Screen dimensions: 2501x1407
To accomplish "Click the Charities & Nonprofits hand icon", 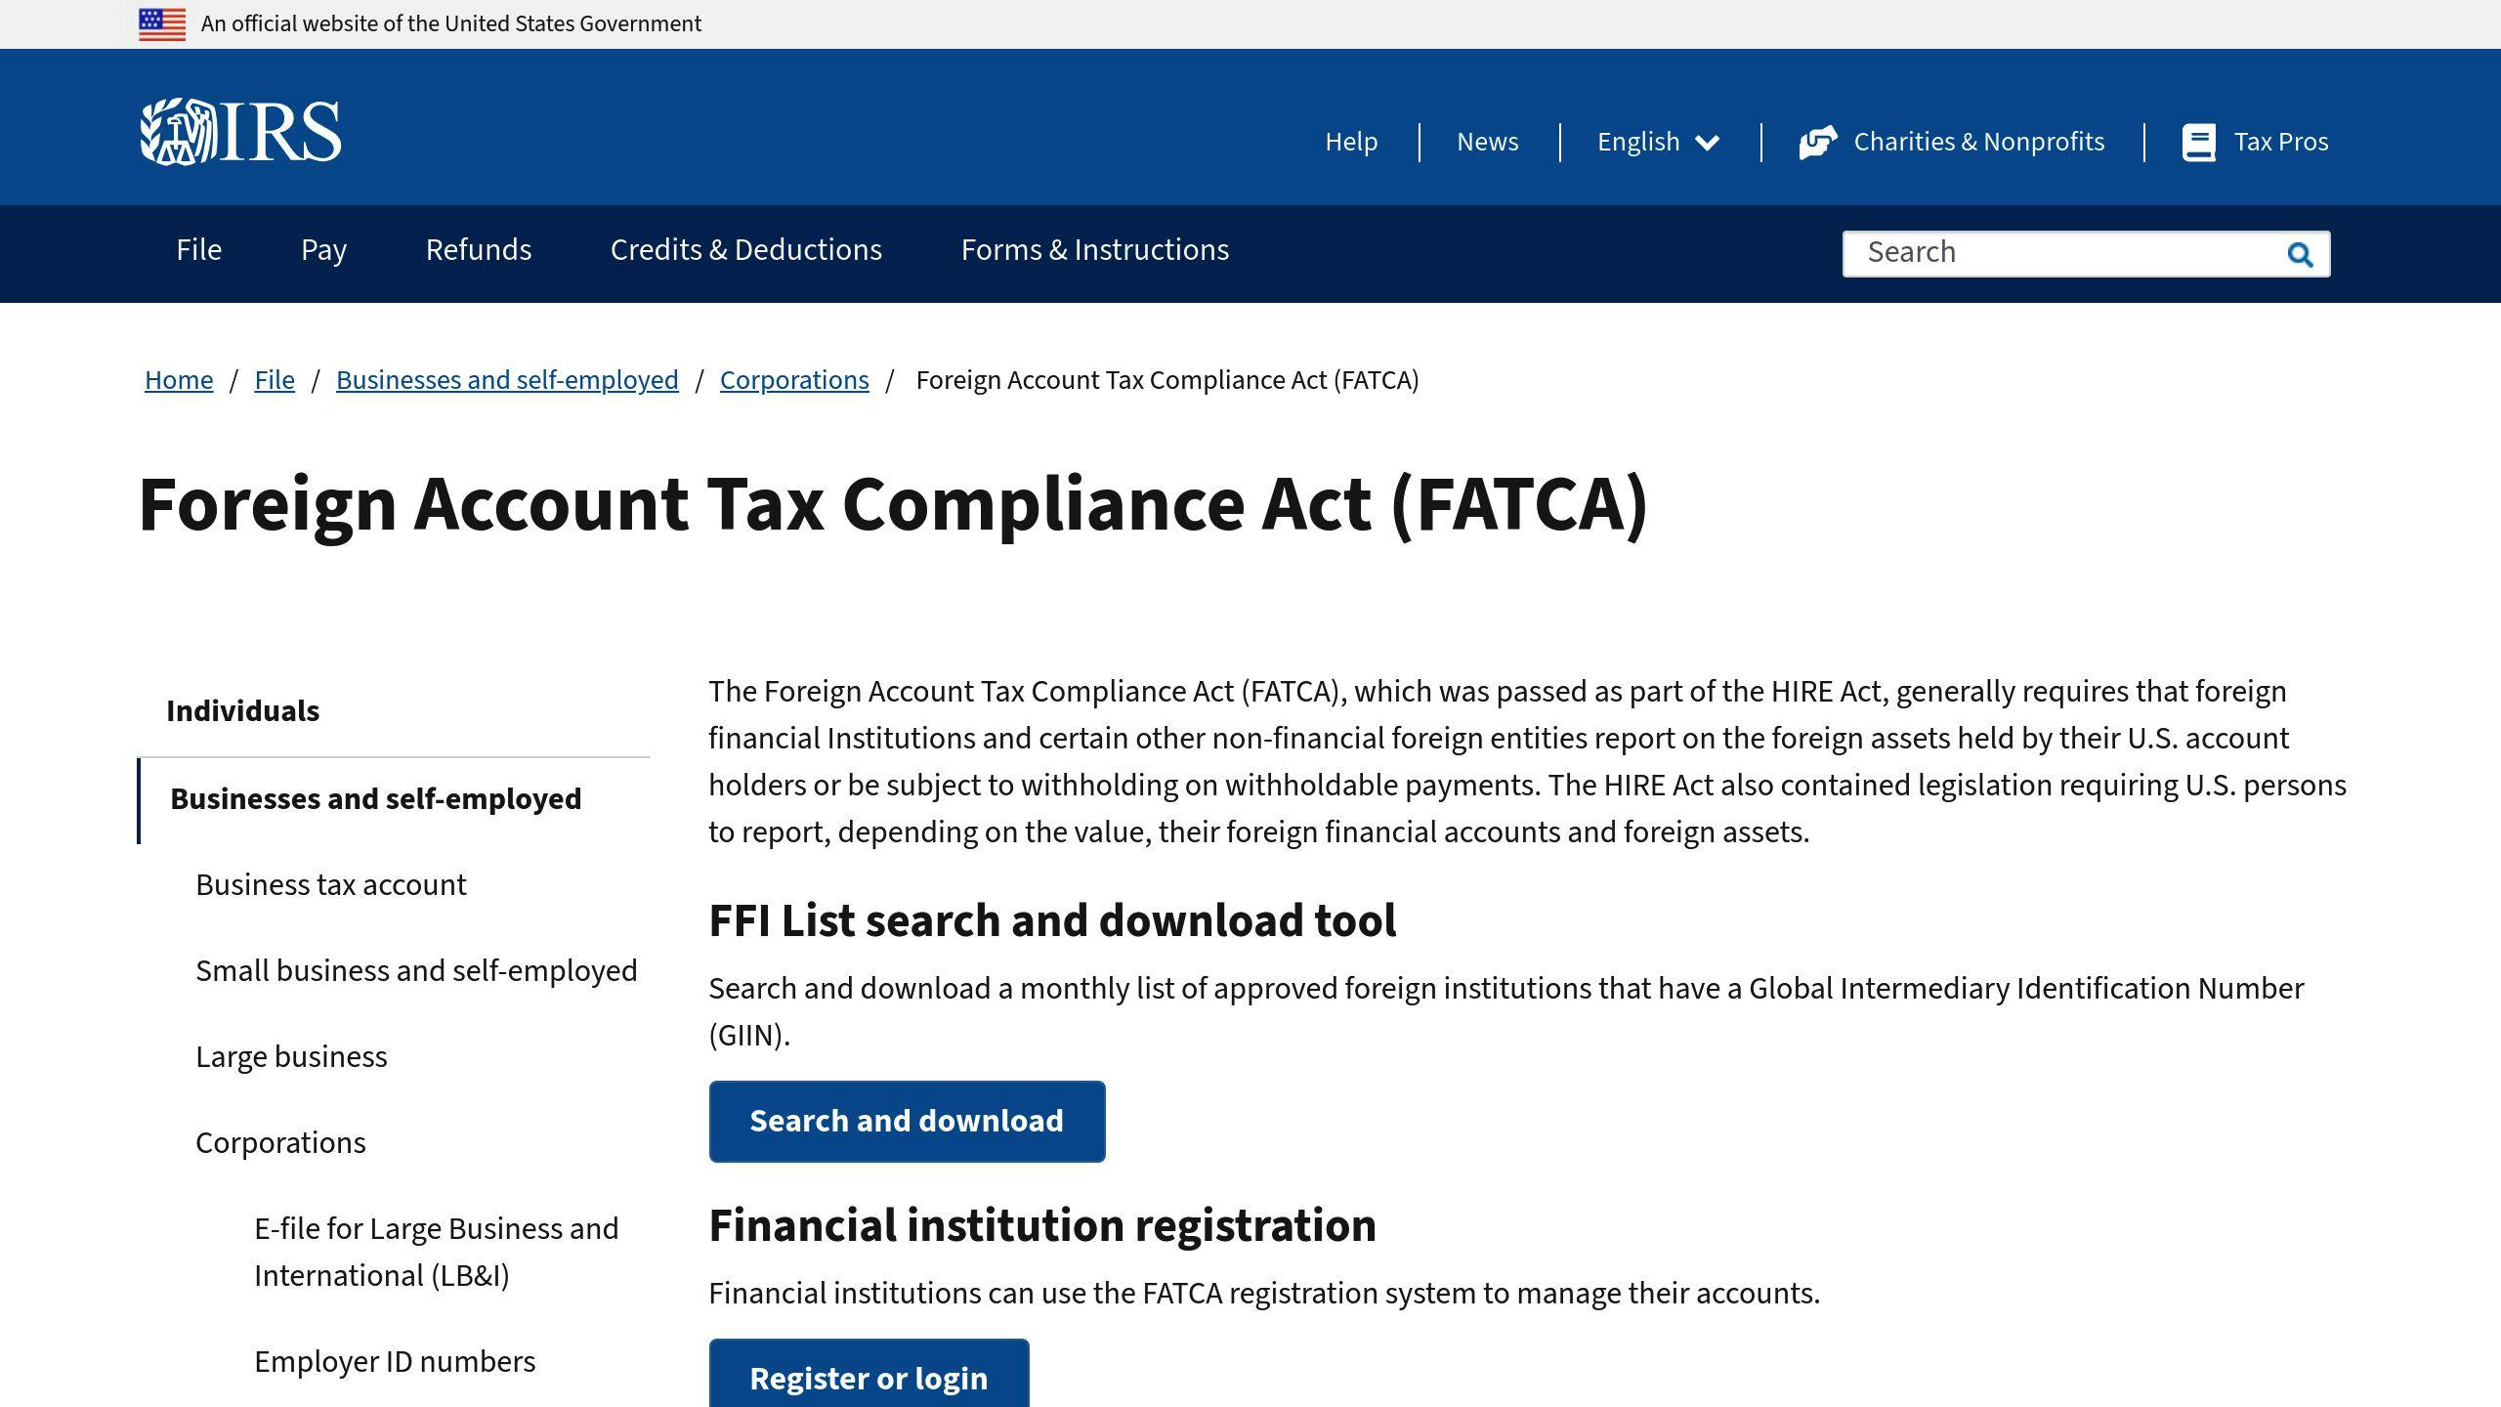I will (x=1817, y=143).
